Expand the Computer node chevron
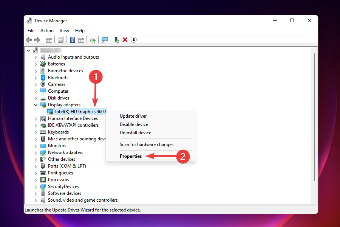Viewport: 340px width, 227px height. pos(36,91)
